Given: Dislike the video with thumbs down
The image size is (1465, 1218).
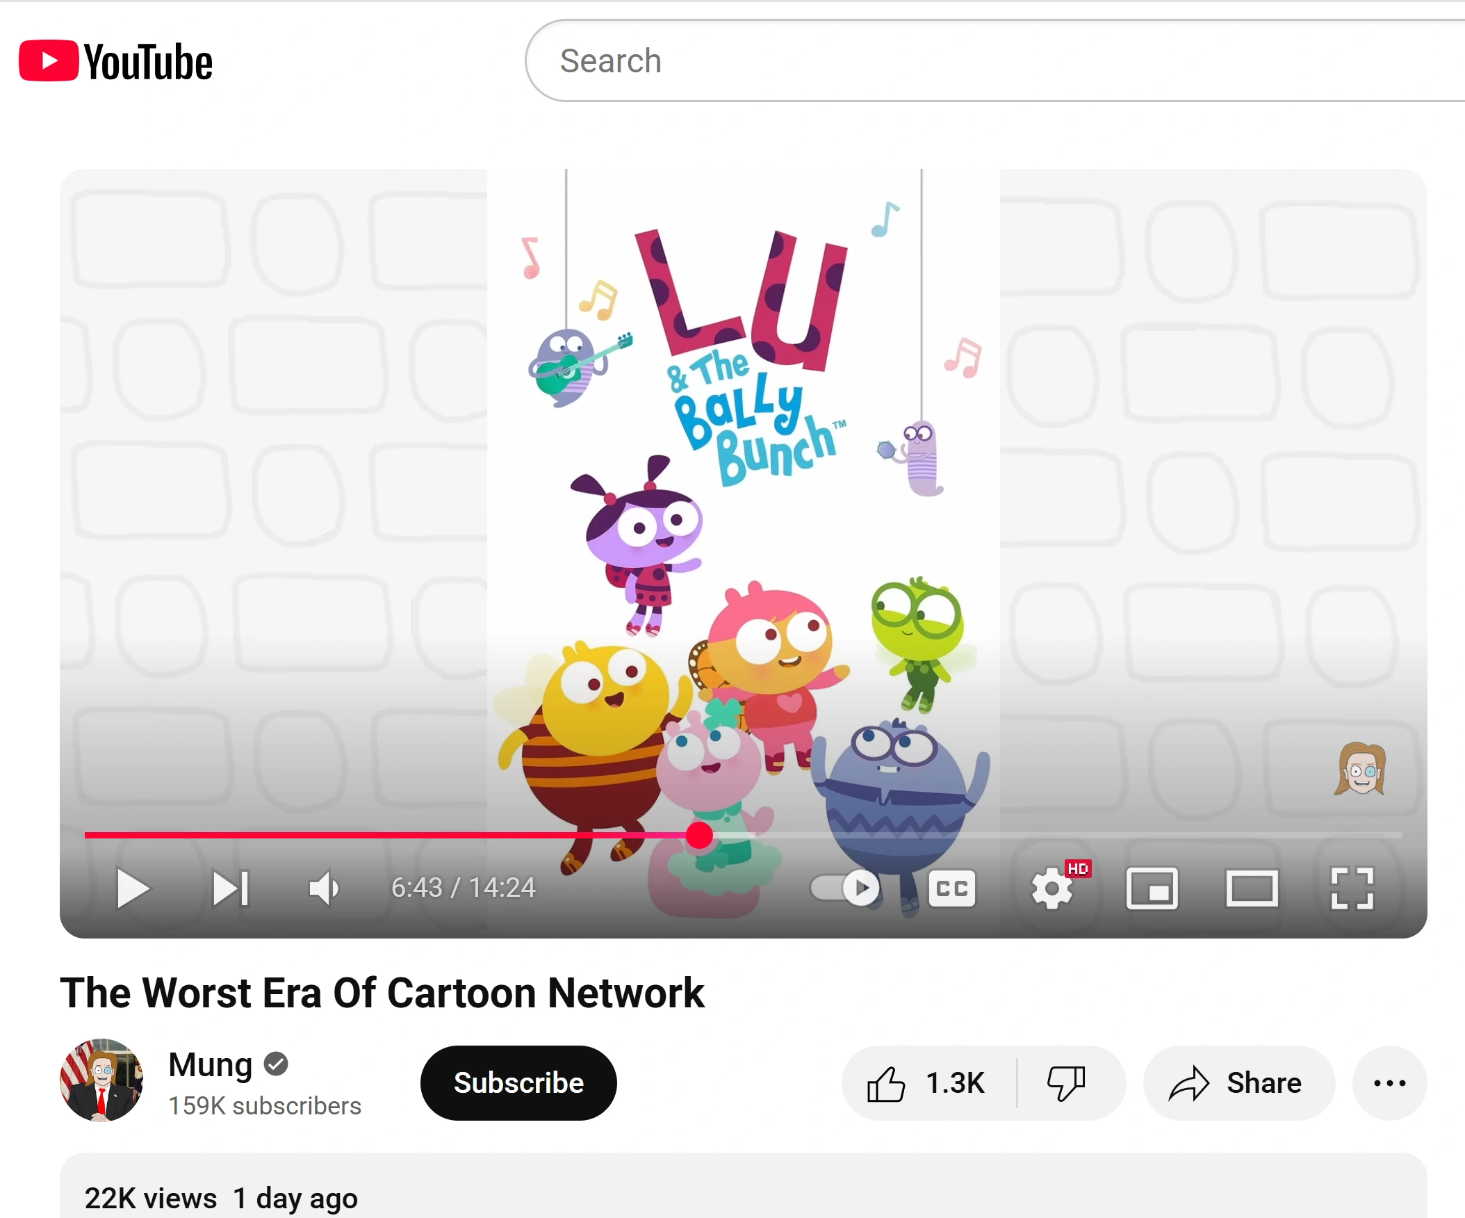Looking at the screenshot, I should pos(1066,1083).
